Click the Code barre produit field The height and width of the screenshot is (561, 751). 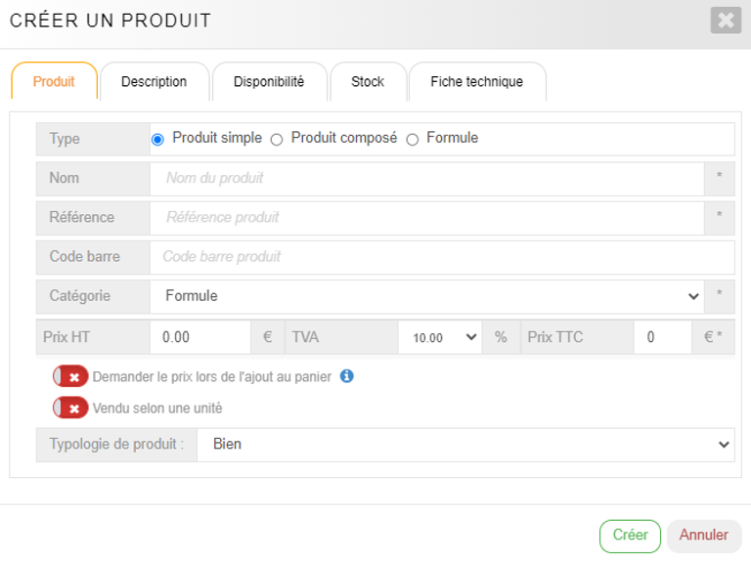(441, 256)
